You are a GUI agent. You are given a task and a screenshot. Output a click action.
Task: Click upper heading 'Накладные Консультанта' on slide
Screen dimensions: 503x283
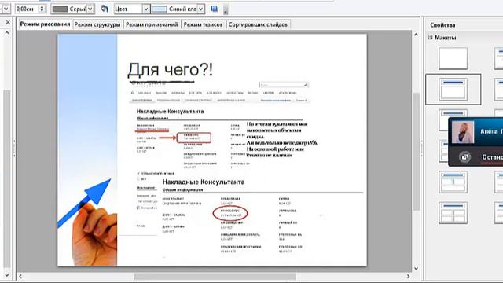click(x=170, y=112)
